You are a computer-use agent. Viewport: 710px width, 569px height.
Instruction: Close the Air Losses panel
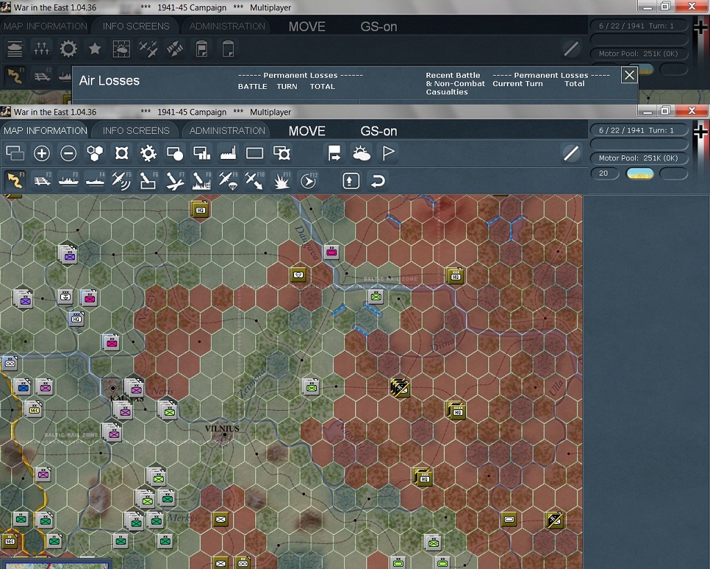click(x=630, y=75)
